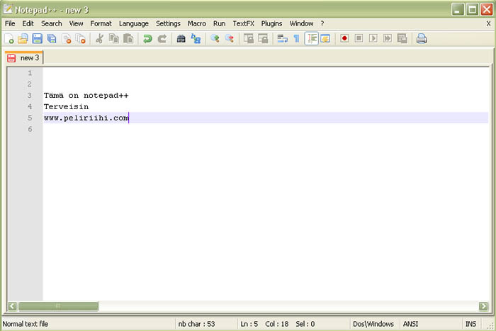The height and width of the screenshot is (331, 496).
Task: Redo action with the gray arrow icon
Action: pos(162,38)
